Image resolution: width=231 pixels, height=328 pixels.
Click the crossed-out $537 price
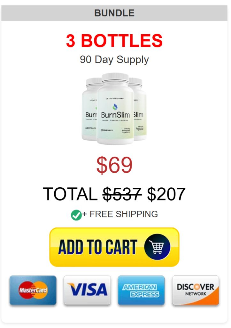click(122, 194)
